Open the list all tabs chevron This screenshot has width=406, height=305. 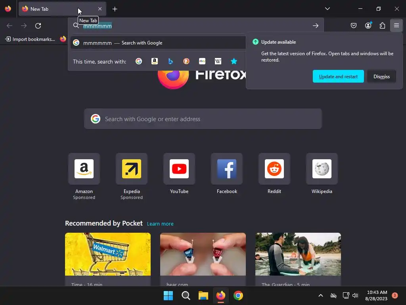(327, 9)
